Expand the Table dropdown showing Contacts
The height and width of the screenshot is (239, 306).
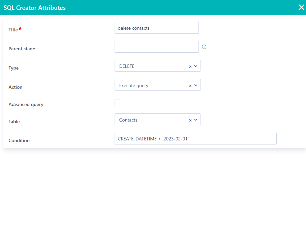coord(195,120)
